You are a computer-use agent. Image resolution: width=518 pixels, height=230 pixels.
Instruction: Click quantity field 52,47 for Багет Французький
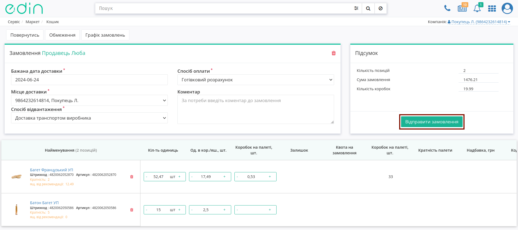pyautogui.click(x=159, y=177)
